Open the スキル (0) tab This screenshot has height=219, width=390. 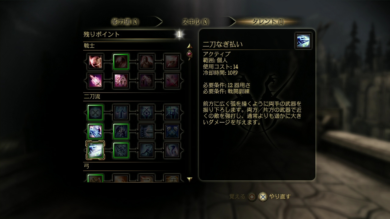195,22
